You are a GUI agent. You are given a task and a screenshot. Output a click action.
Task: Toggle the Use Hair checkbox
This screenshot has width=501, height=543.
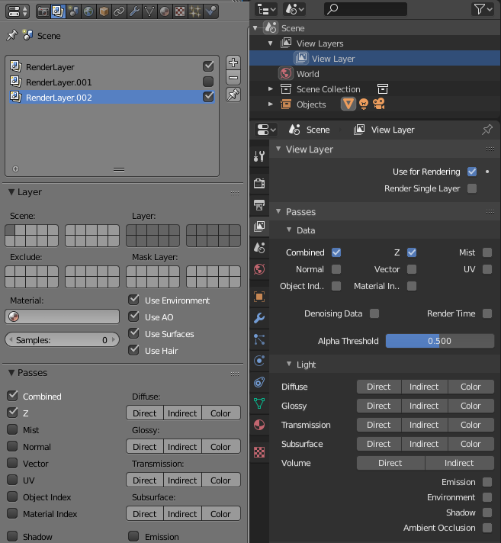(x=133, y=350)
